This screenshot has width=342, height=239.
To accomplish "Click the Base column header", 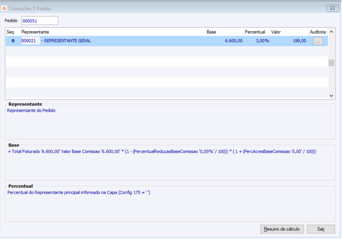I will pos(225,32).
